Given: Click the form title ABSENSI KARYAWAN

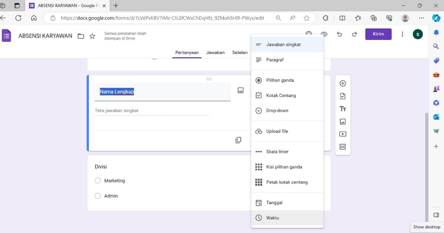Looking at the screenshot, I should 45,36.
